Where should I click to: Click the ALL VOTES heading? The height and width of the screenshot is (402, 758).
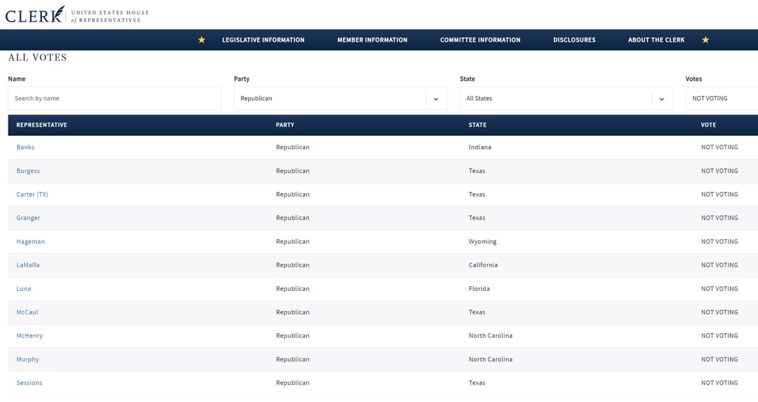coord(37,57)
